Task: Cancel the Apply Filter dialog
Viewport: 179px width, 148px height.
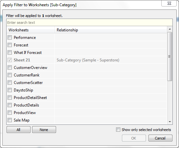Action: (x=160, y=138)
